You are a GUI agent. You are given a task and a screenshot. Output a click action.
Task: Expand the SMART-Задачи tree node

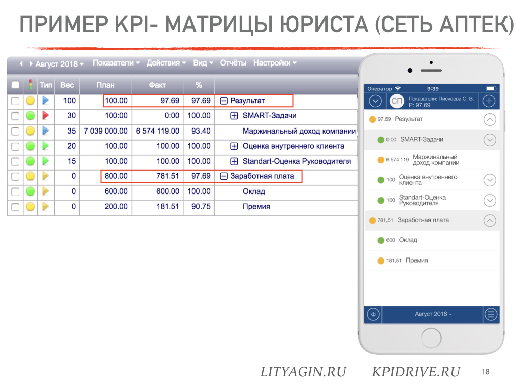pyautogui.click(x=234, y=116)
